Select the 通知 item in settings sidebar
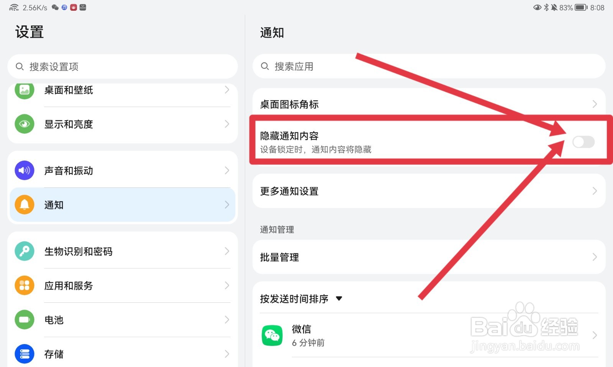 click(123, 205)
